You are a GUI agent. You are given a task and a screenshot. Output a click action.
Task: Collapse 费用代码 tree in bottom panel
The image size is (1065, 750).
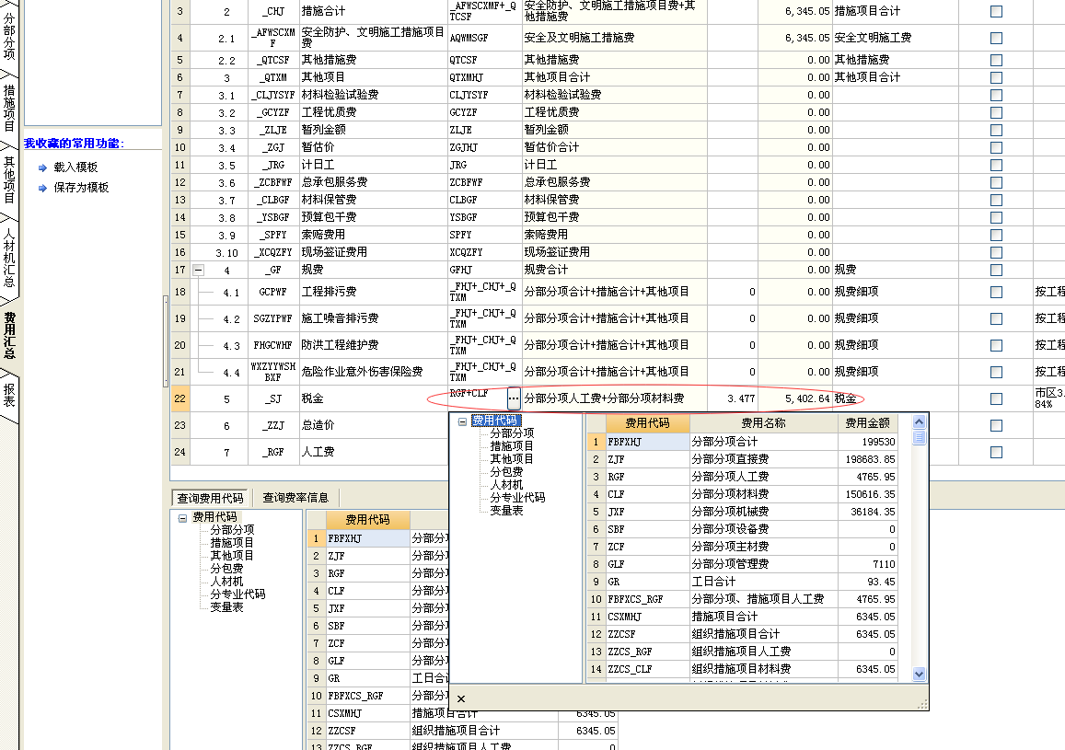click(182, 518)
